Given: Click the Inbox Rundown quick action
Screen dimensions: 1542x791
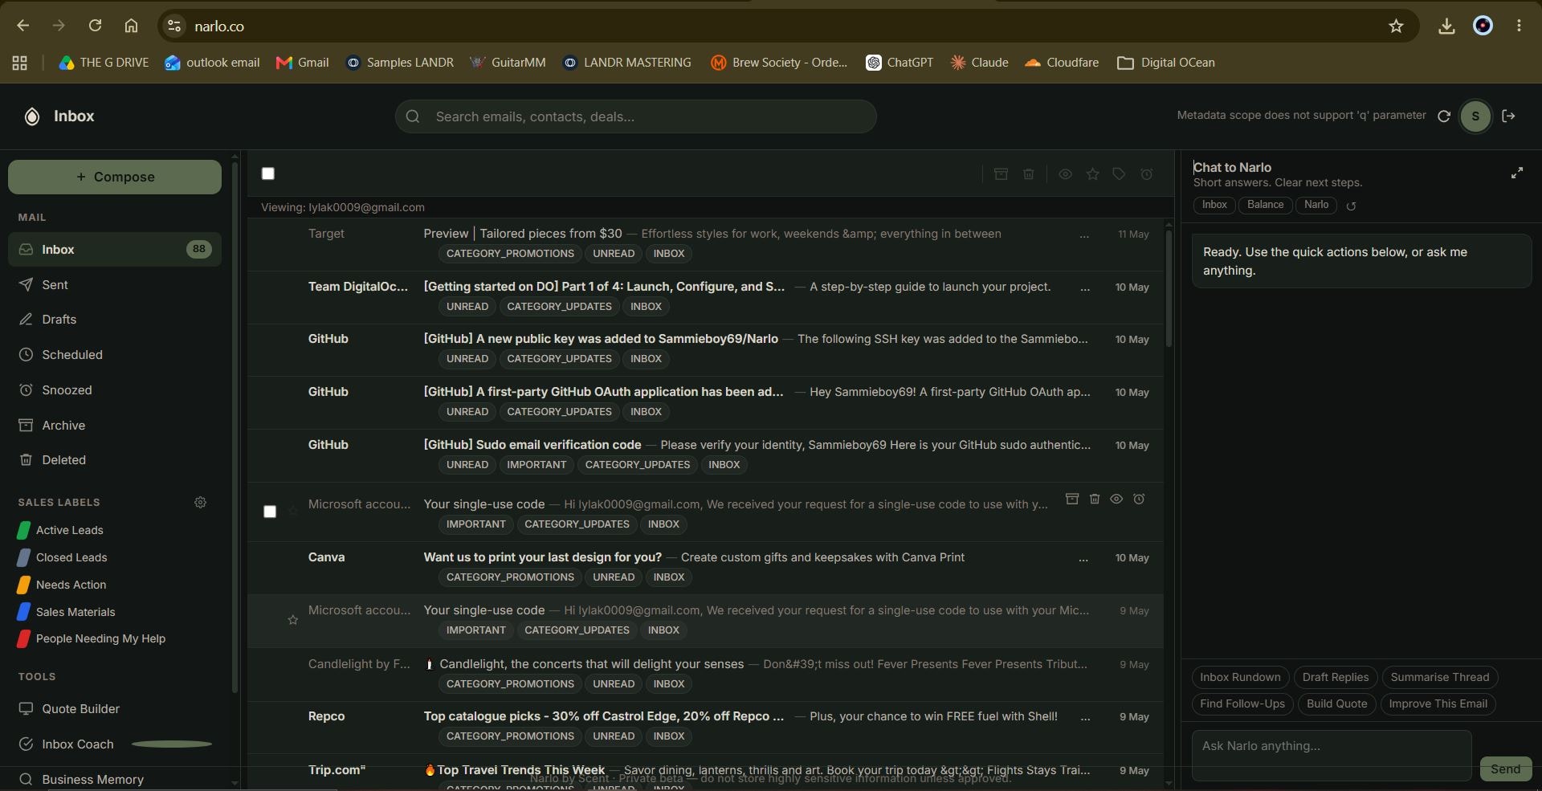Looking at the screenshot, I should [1240, 678].
